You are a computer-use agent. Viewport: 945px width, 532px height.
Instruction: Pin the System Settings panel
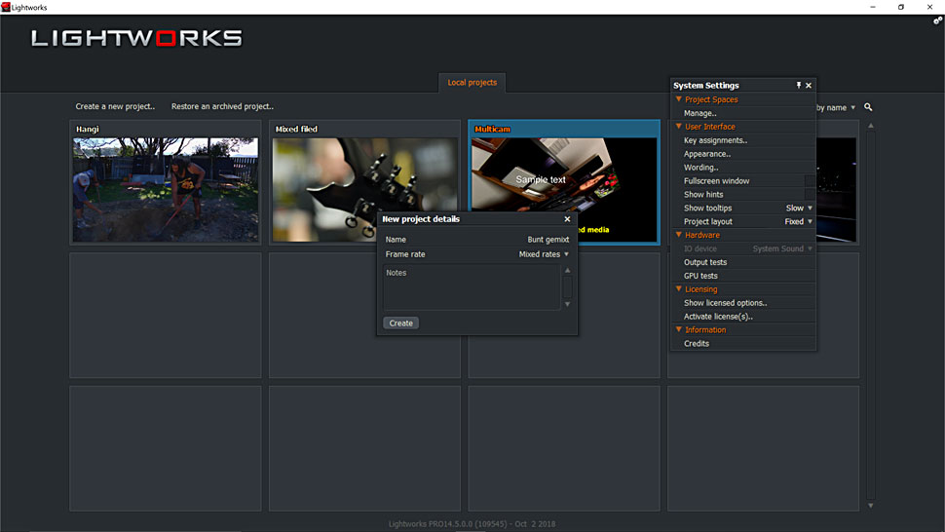(x=799, y=86)
